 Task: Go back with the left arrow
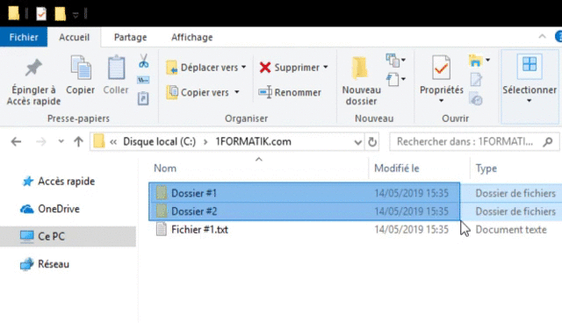pyautogui.click(x=16, y=142)
